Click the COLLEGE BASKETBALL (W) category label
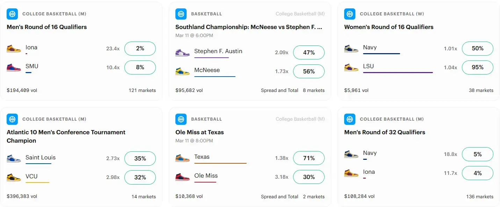 coord(392,14)
